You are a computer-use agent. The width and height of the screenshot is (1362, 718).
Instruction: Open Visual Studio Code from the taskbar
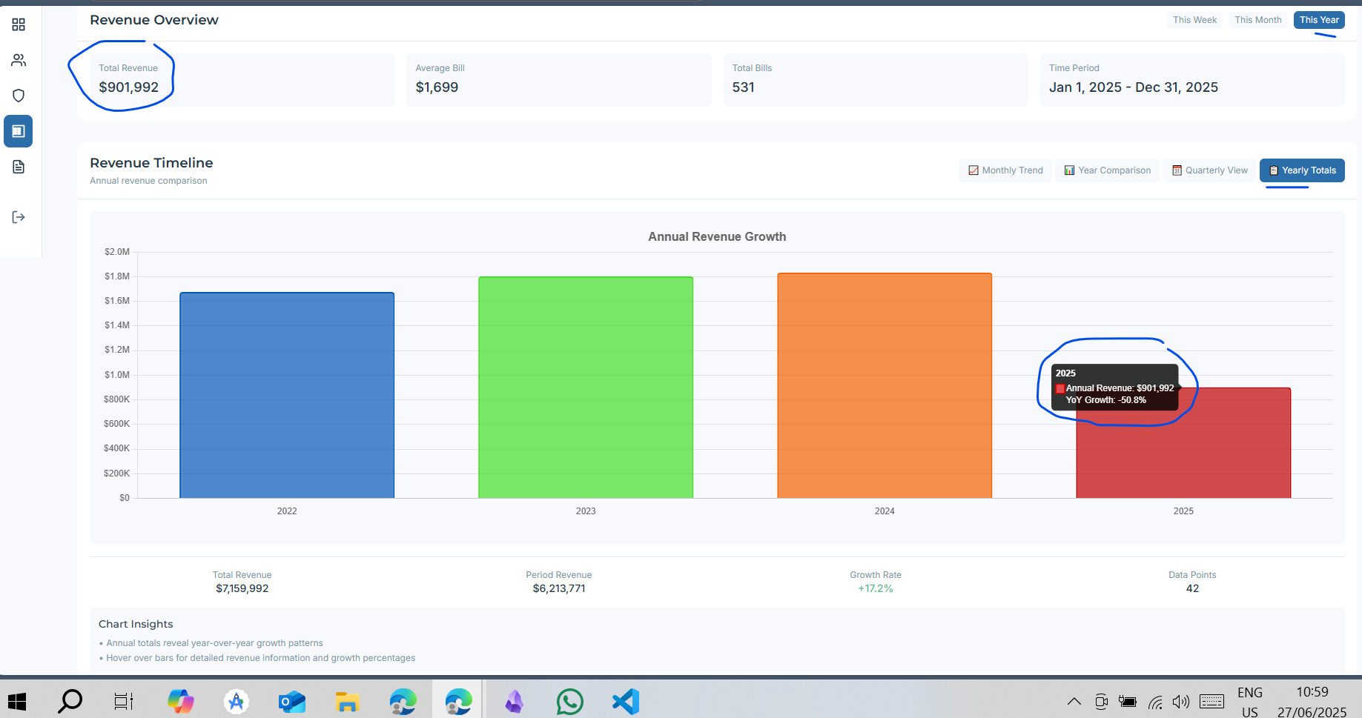(625, 701)
